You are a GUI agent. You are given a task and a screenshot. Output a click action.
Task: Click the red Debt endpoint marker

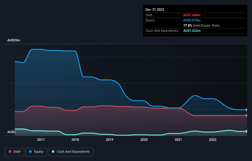click(x=247, y=115)
